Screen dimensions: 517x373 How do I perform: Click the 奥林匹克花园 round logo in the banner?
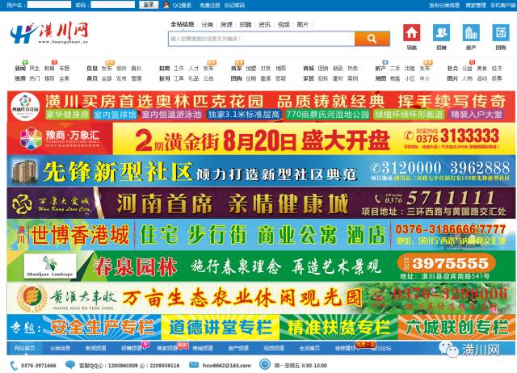click(25, 107)
